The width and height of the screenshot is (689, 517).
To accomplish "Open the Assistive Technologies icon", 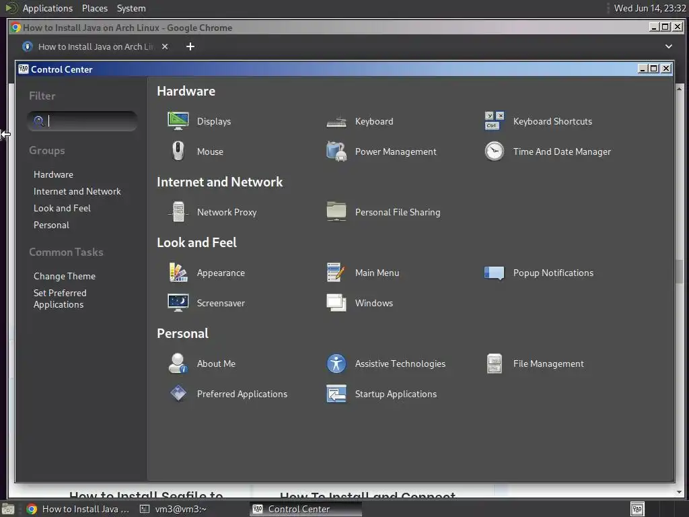I will [x=336, y=364].
